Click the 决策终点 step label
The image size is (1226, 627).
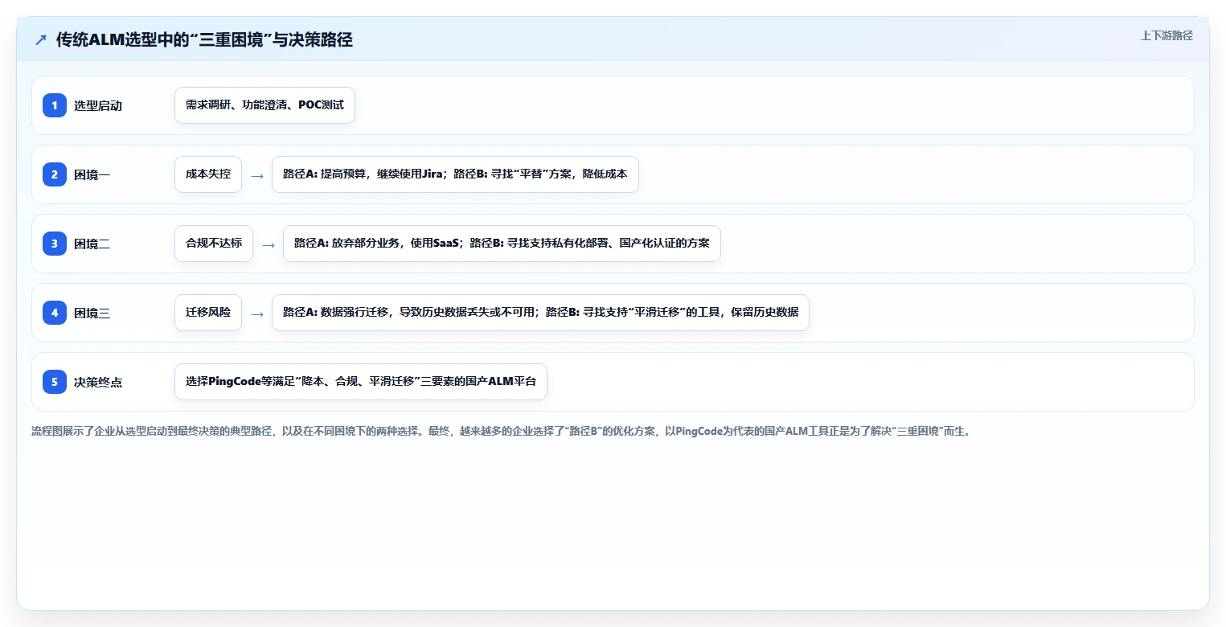[98, 382]
